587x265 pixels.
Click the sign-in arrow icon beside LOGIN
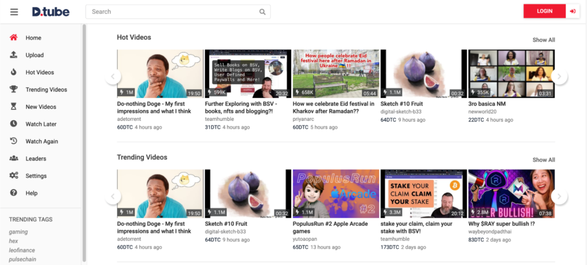(x=572, y=11)
